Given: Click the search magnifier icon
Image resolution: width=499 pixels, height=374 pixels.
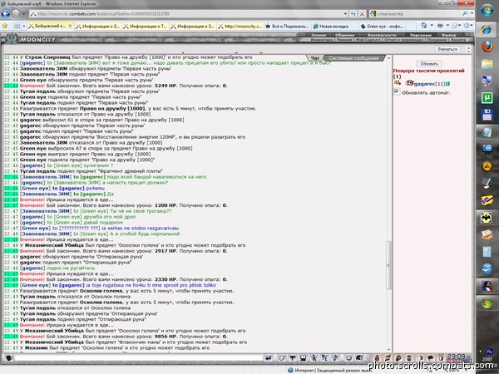Looking at the screenshot, I should [x=465, y=13].
